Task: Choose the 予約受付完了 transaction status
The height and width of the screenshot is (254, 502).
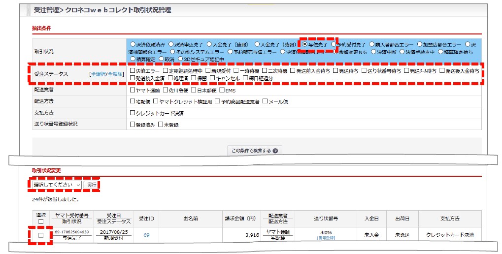Action: [334, 44]
